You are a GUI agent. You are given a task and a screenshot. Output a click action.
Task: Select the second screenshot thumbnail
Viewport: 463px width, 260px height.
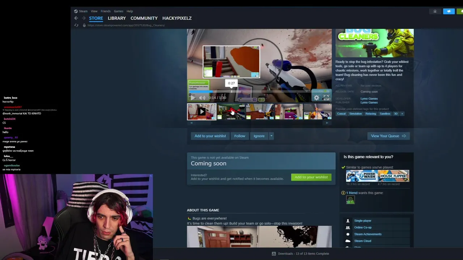pyautogui.click(x=231, y=112)
